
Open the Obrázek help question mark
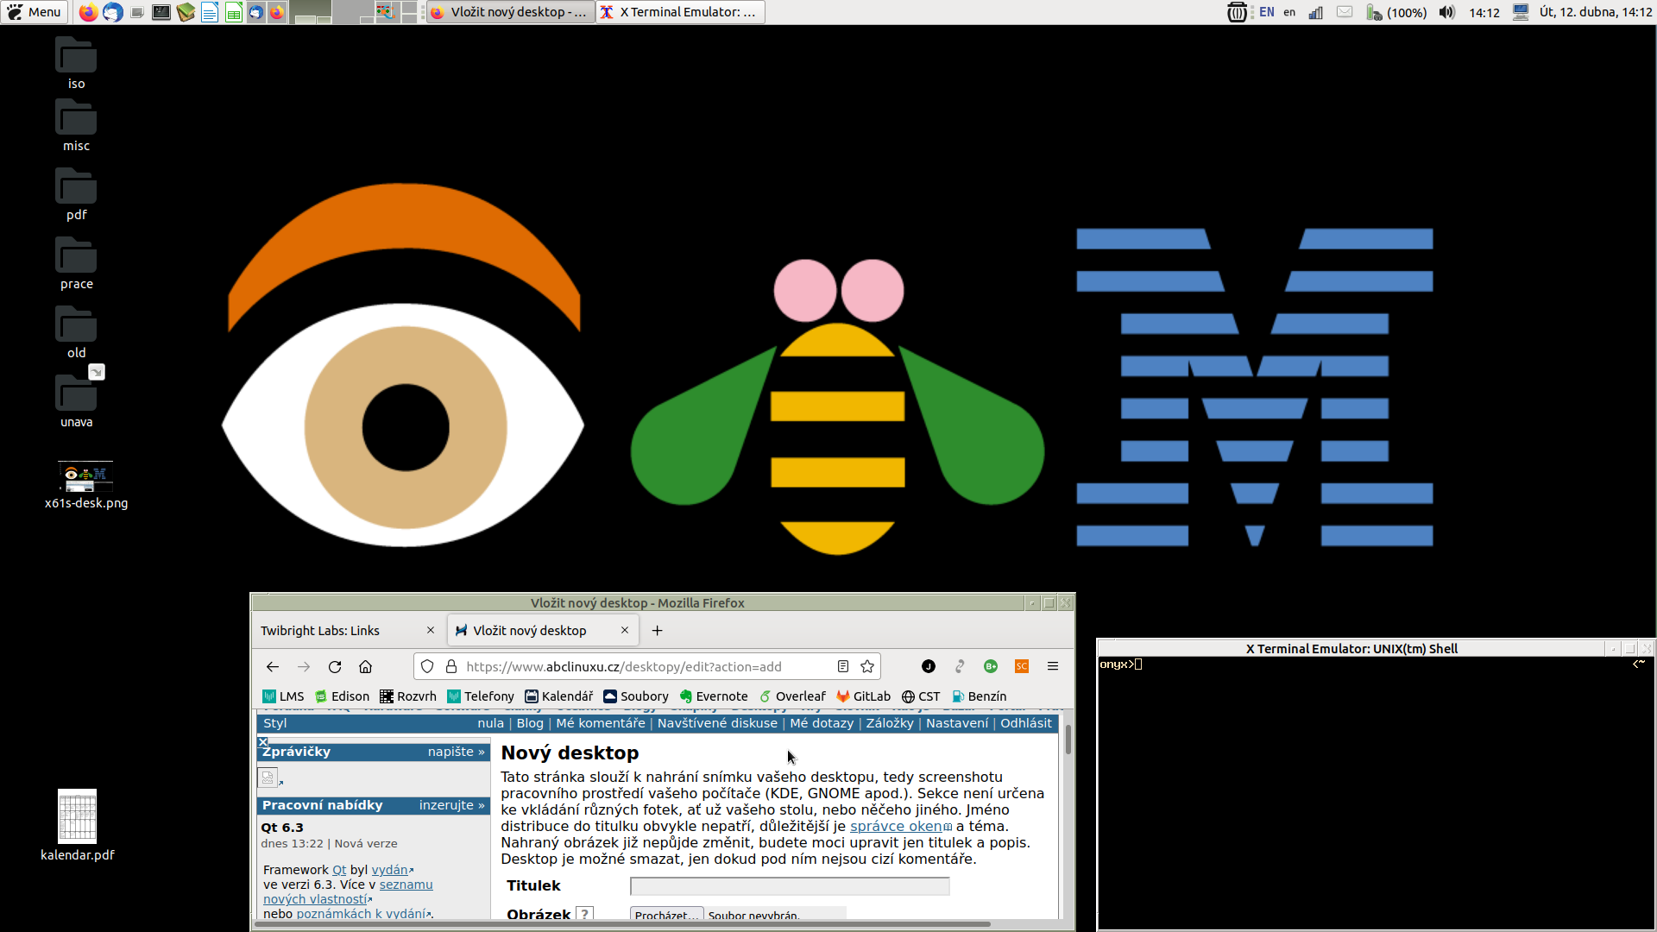[x=585, y=914]
